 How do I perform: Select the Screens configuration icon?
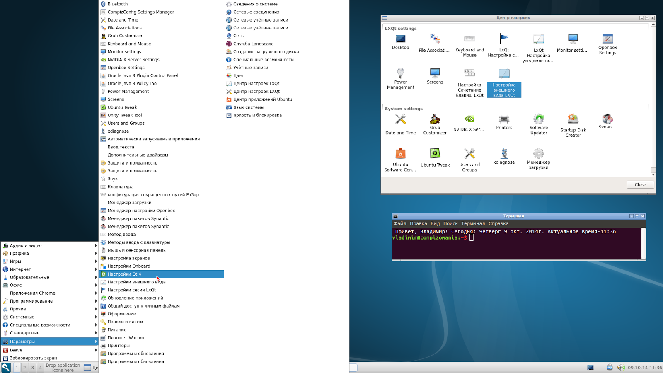pyautogui.click(x=435, y=75)
